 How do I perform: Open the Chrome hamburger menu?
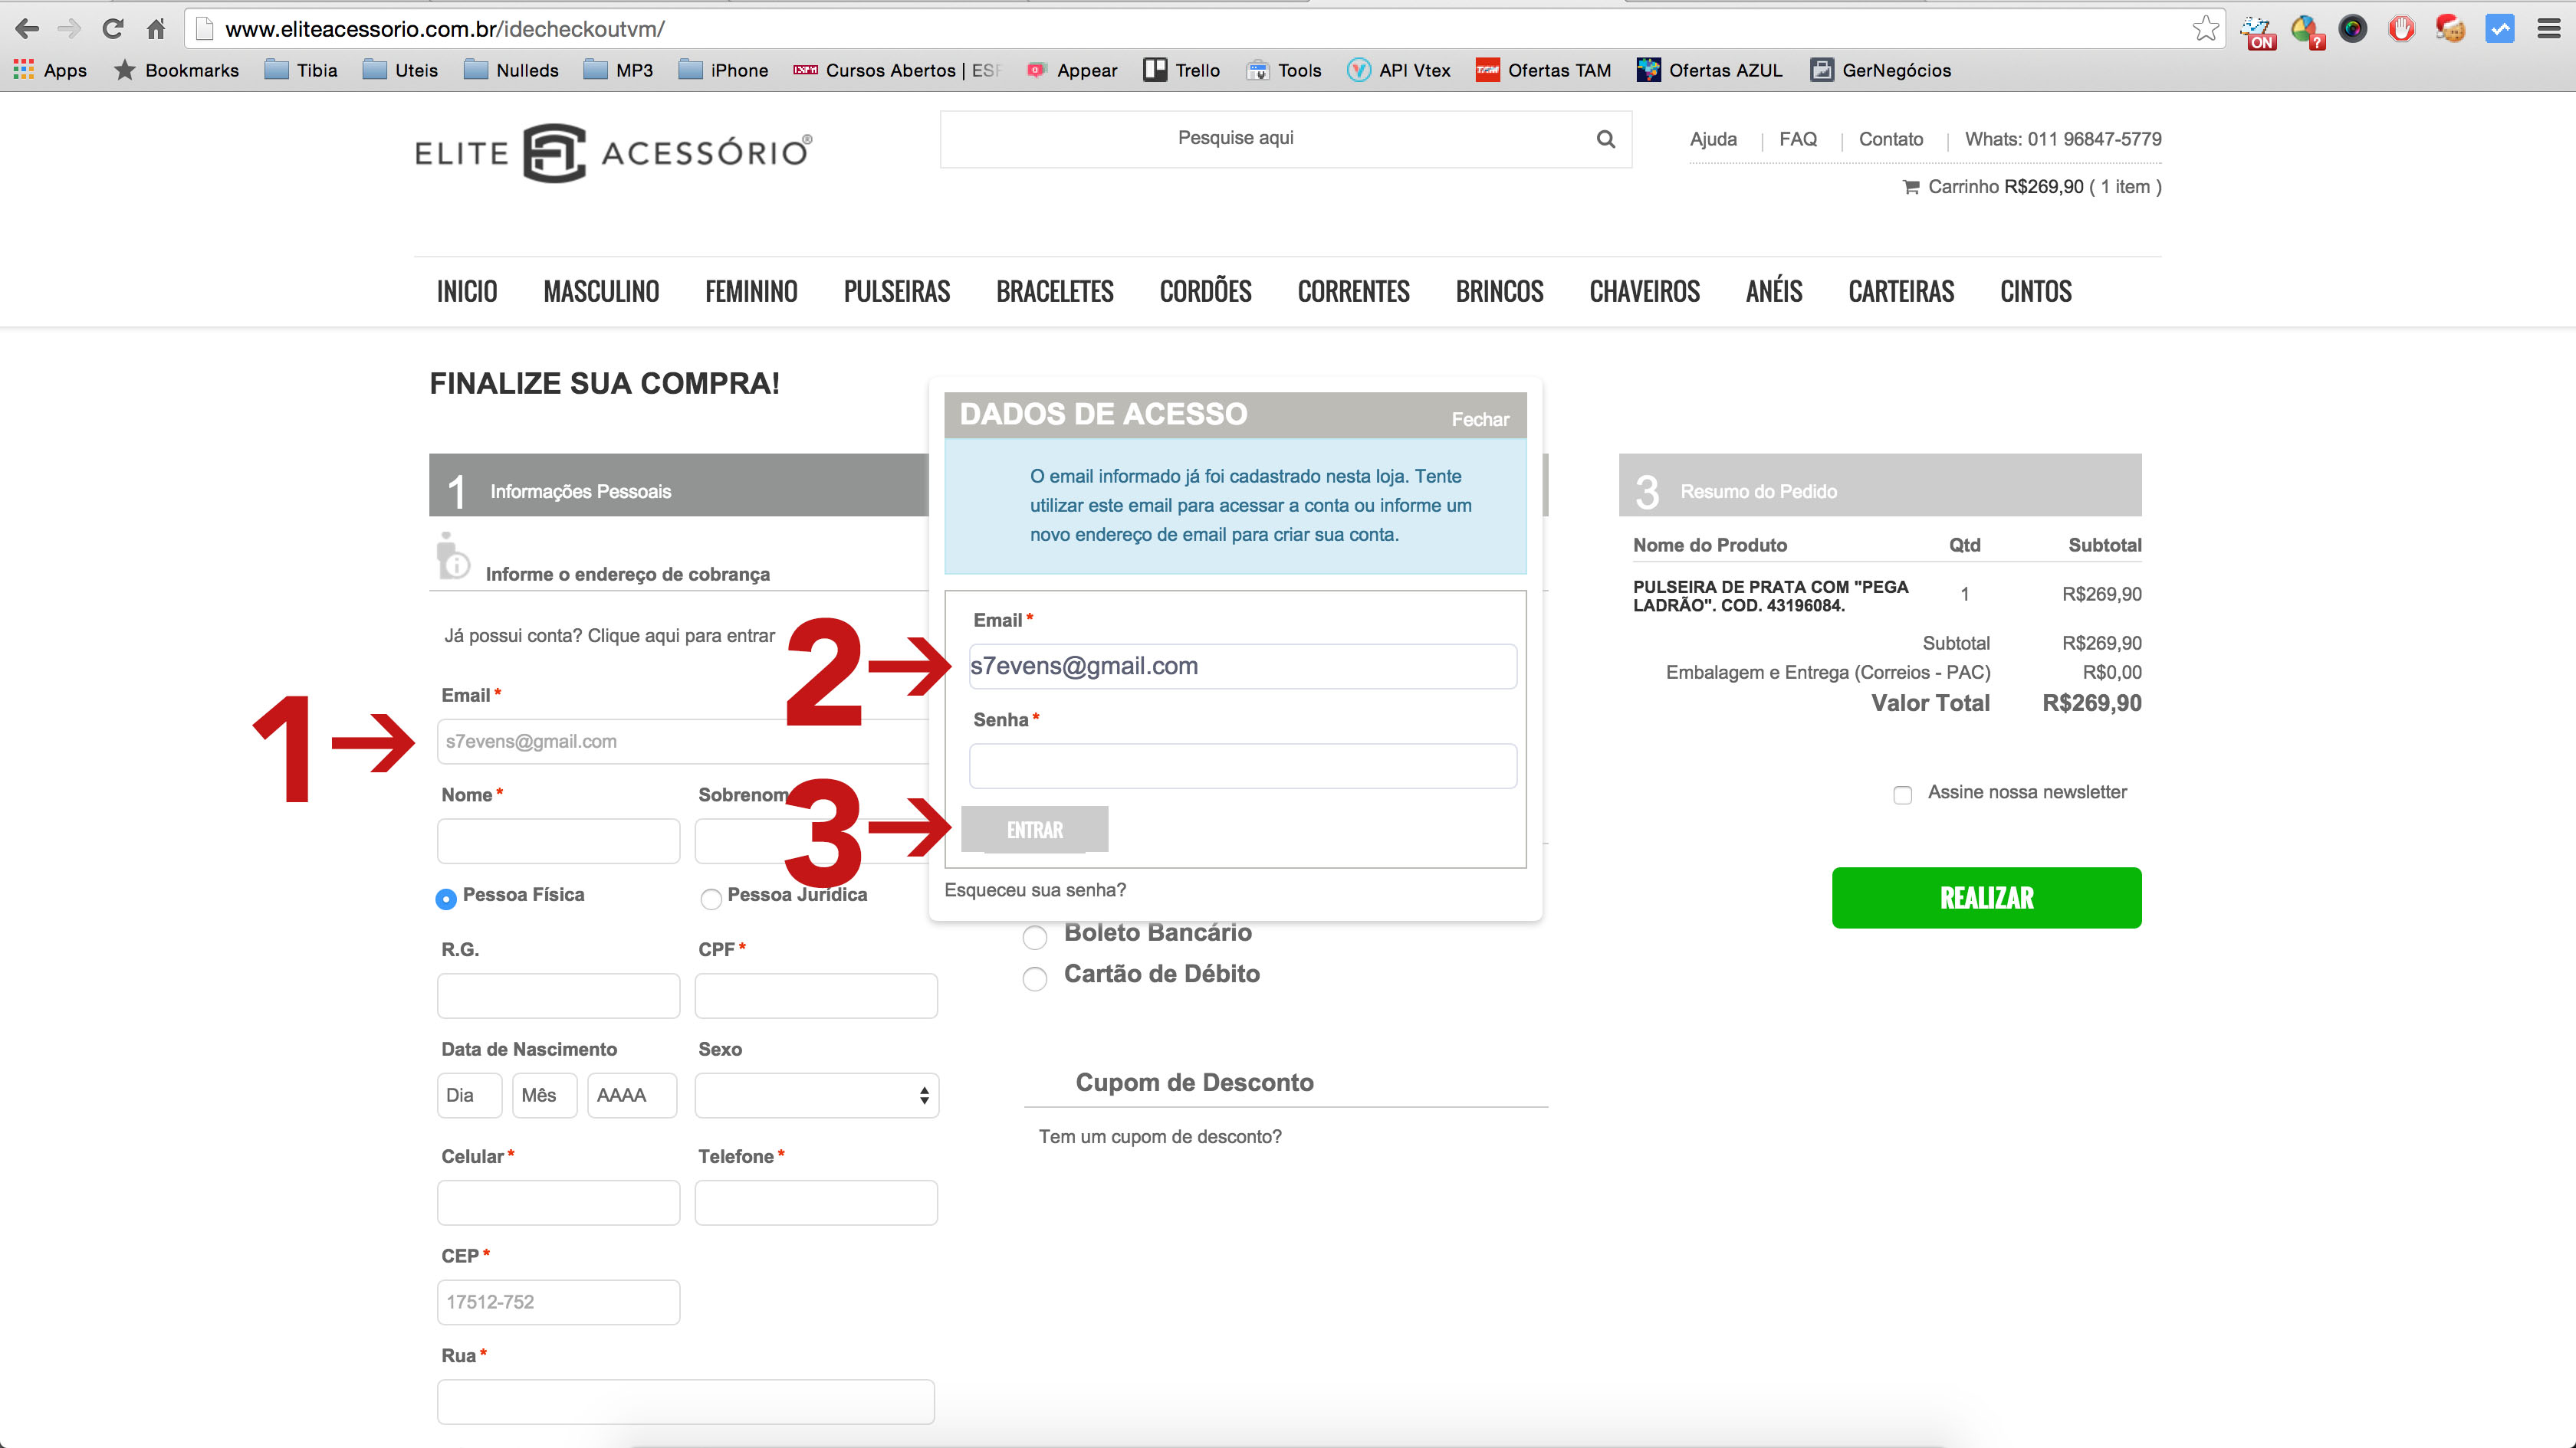(2548, 29)
